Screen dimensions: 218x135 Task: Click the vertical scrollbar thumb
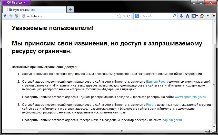coord(214,83)
